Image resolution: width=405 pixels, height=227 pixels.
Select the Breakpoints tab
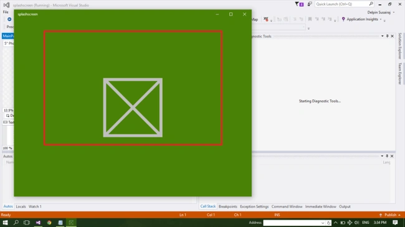pyautogui.click(x=228, y=206)
